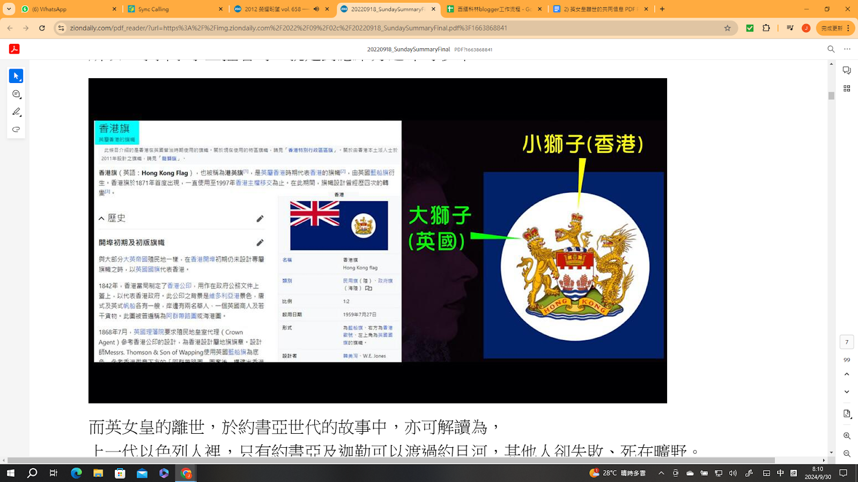Open File Explorer from taskbar
Screen dimensions: 858x482
pos(98,473)
